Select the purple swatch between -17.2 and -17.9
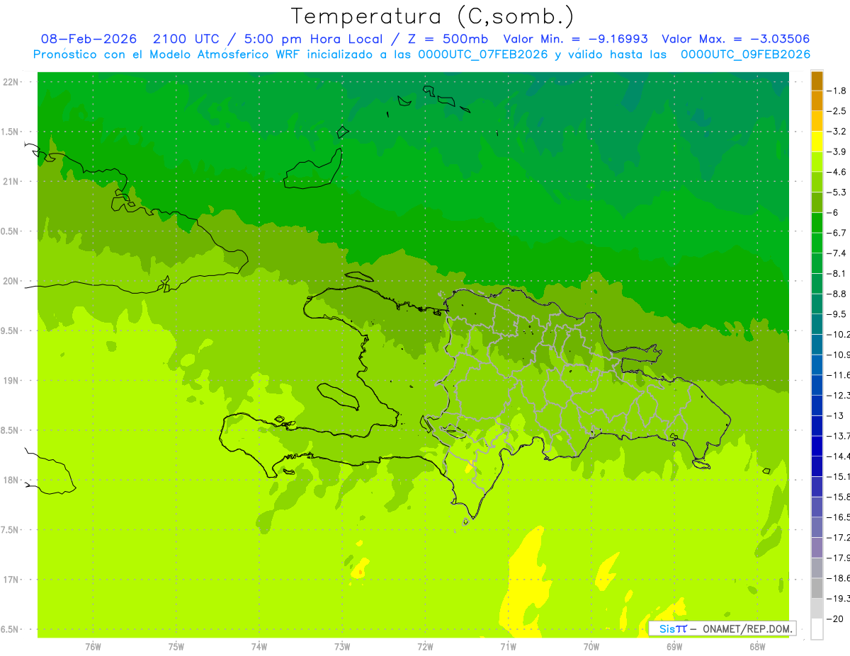 [817, 548]
